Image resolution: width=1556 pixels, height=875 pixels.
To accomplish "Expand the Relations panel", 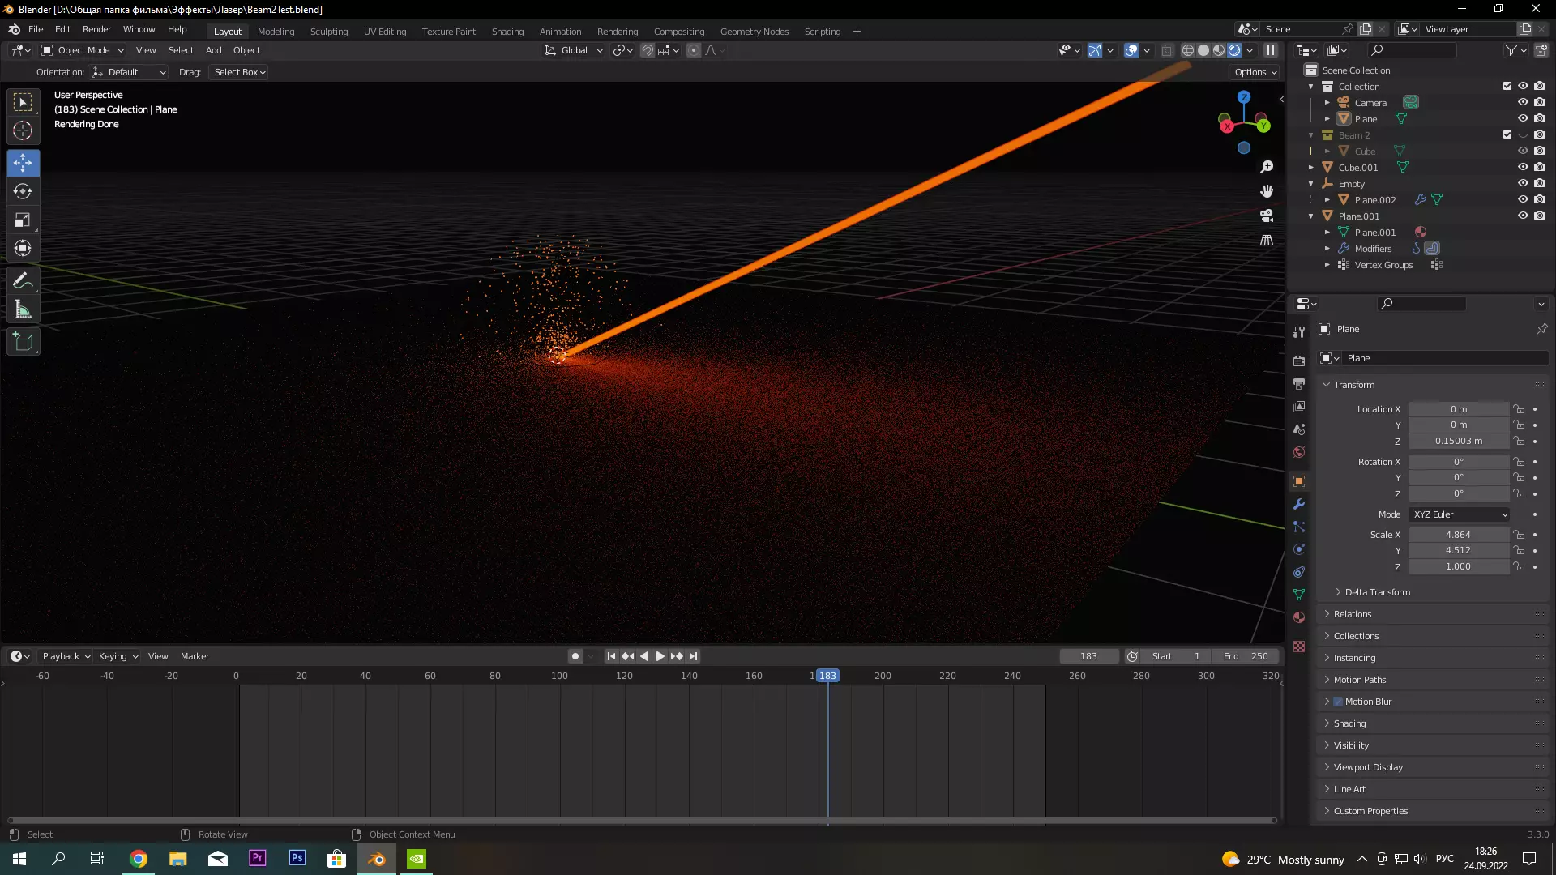I will coord(1352,614).
